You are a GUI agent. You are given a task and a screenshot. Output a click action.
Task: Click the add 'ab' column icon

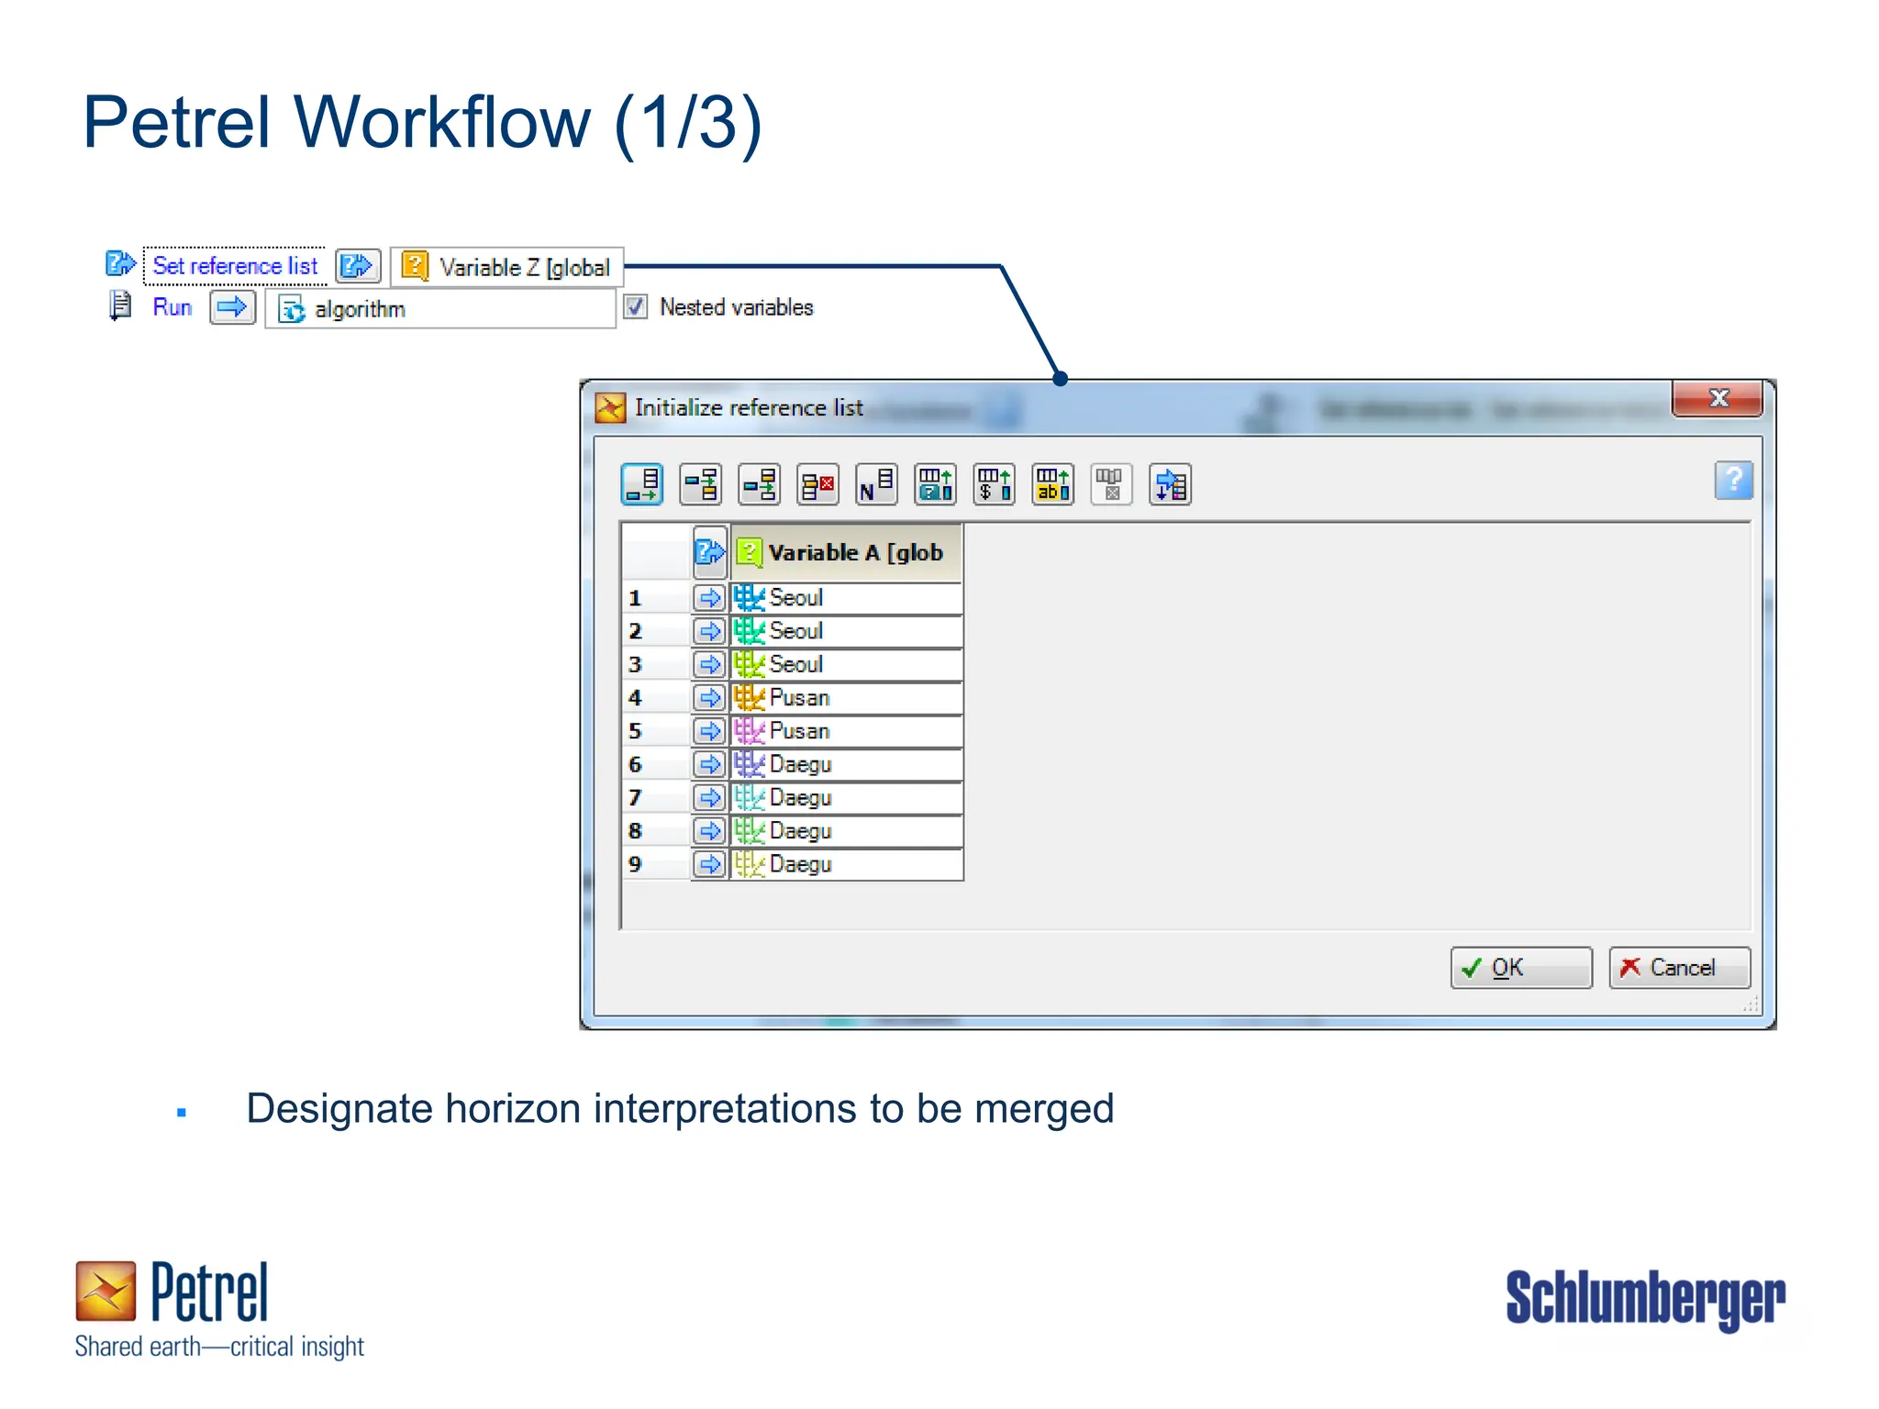click(1052, 483)
